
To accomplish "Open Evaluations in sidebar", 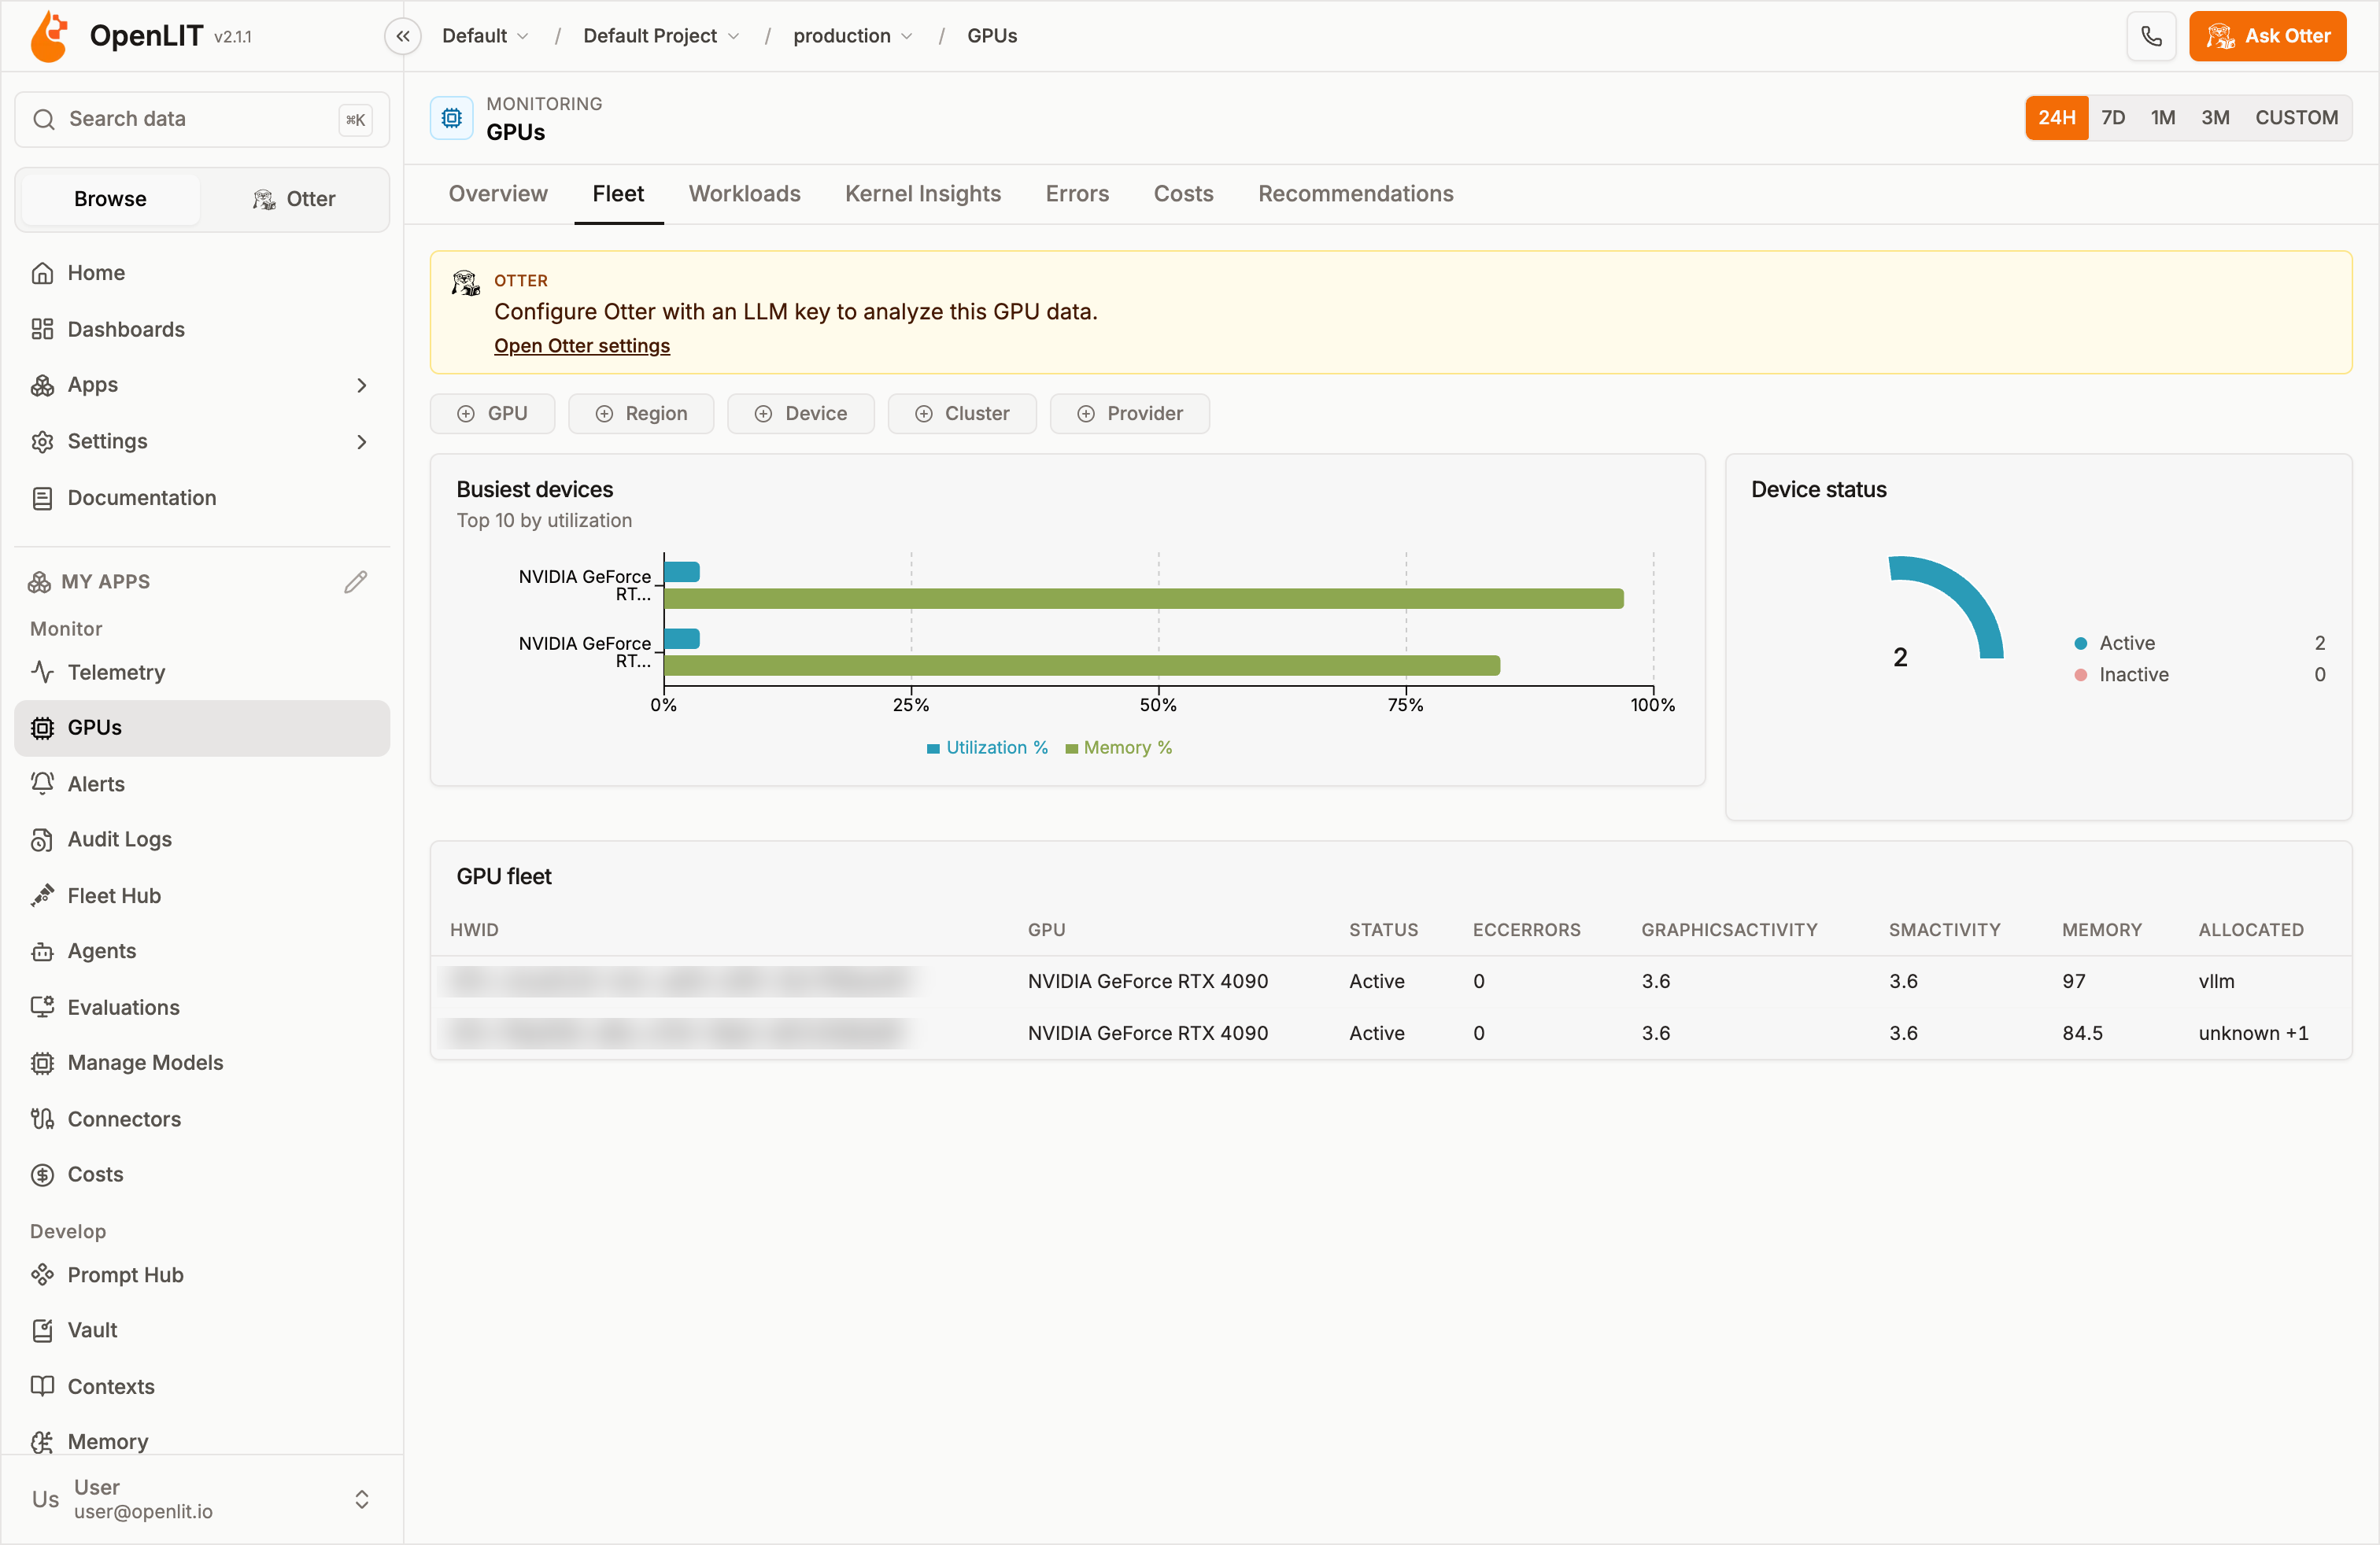I will pyautogui.click(x=202, y=1006).
